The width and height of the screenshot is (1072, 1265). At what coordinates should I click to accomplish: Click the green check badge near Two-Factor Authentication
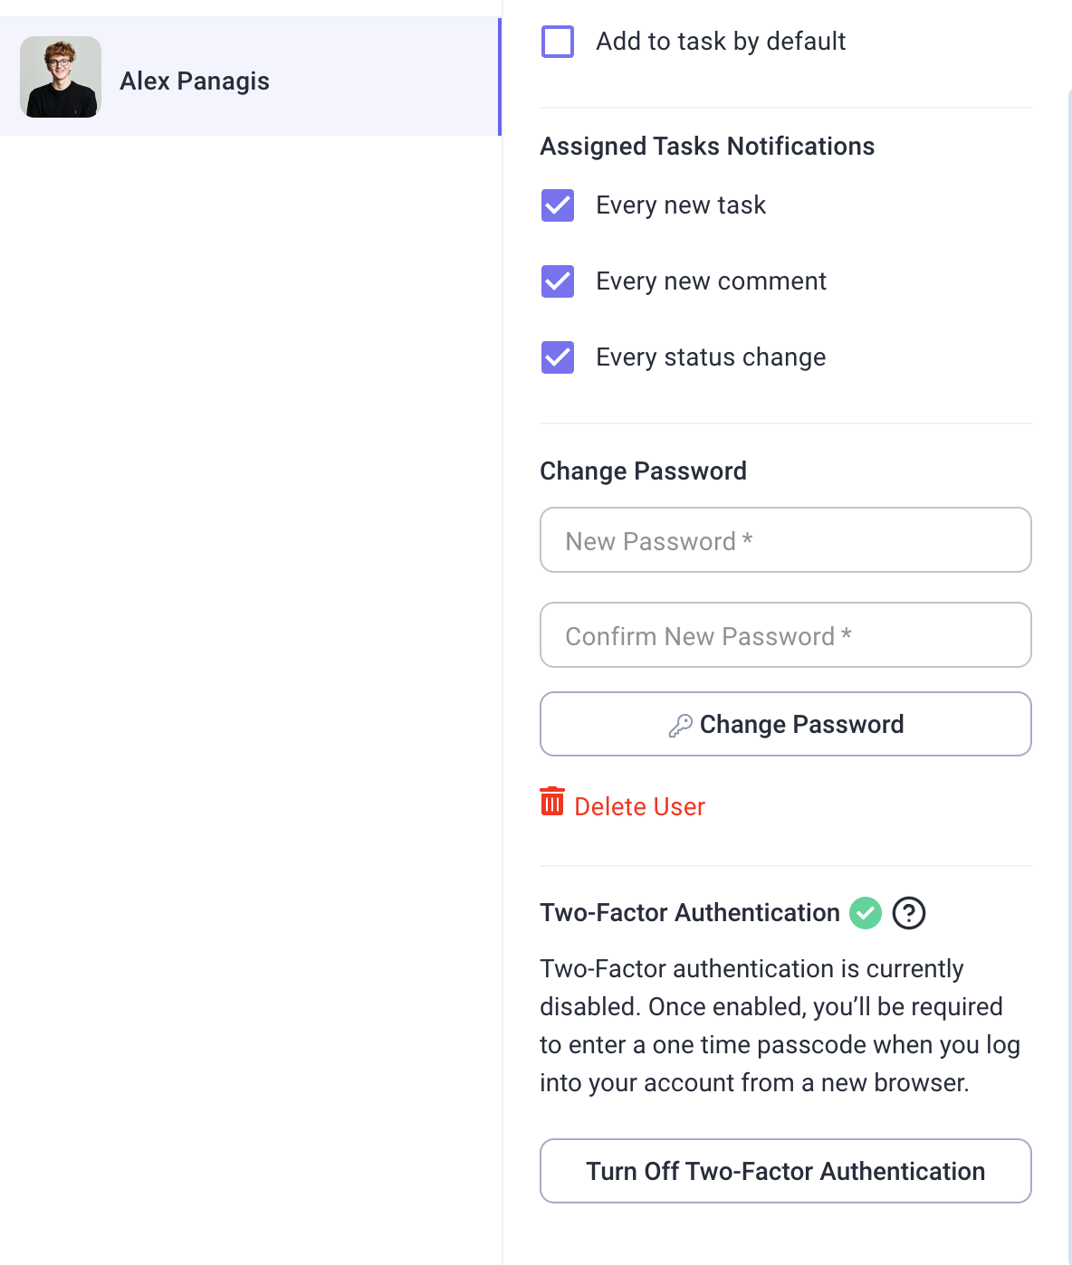865,913
